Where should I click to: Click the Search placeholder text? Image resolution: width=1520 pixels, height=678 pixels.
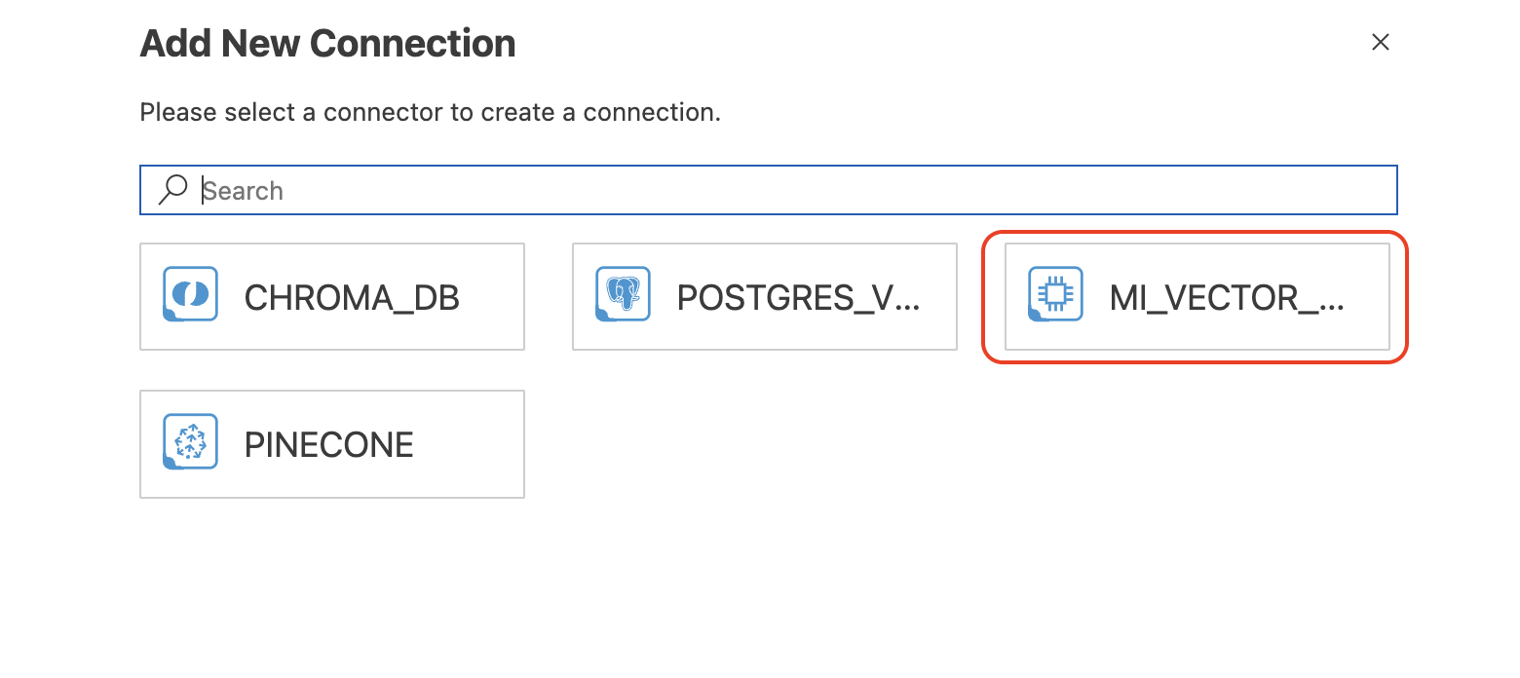click(x=243, y=190)
